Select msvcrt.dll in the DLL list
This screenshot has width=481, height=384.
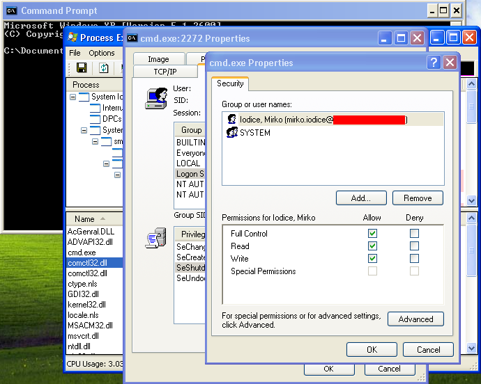[x=83, y=336]
